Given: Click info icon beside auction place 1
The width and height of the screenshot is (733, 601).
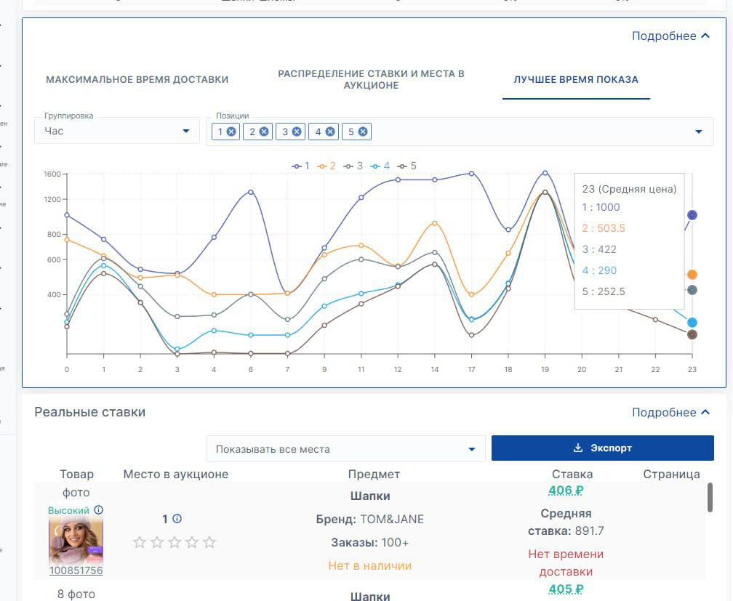Looking at the screenshot, I should (x=177, y=519).
